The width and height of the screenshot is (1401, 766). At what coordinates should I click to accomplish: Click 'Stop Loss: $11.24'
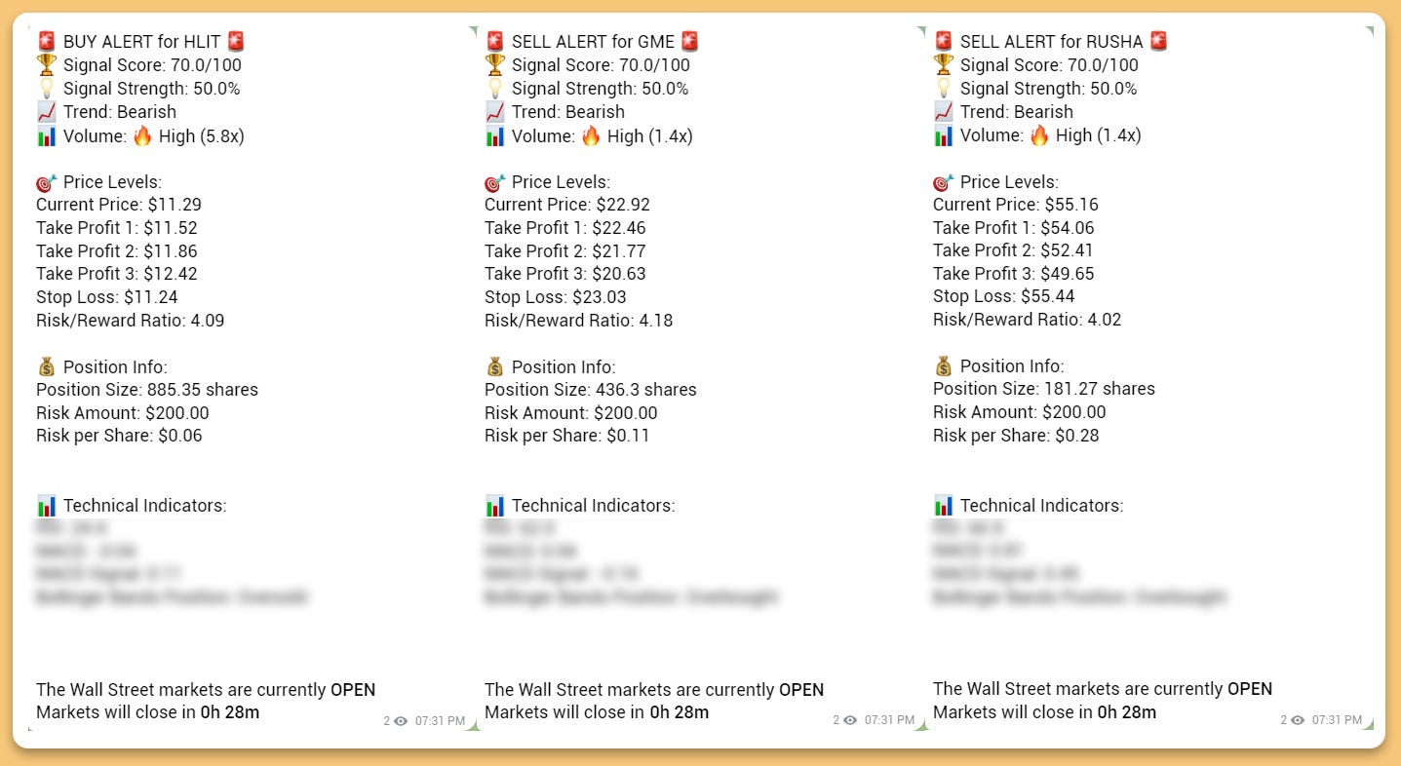pos(107,297)
